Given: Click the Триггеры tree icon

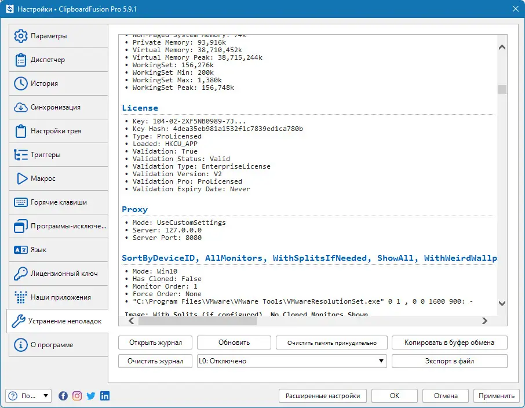Looking at the screenshot, I should click(x=21, y=155).
